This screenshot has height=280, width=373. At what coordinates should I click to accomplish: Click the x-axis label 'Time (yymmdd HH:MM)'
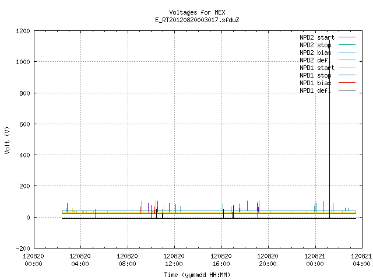click(x=197, y=275)
